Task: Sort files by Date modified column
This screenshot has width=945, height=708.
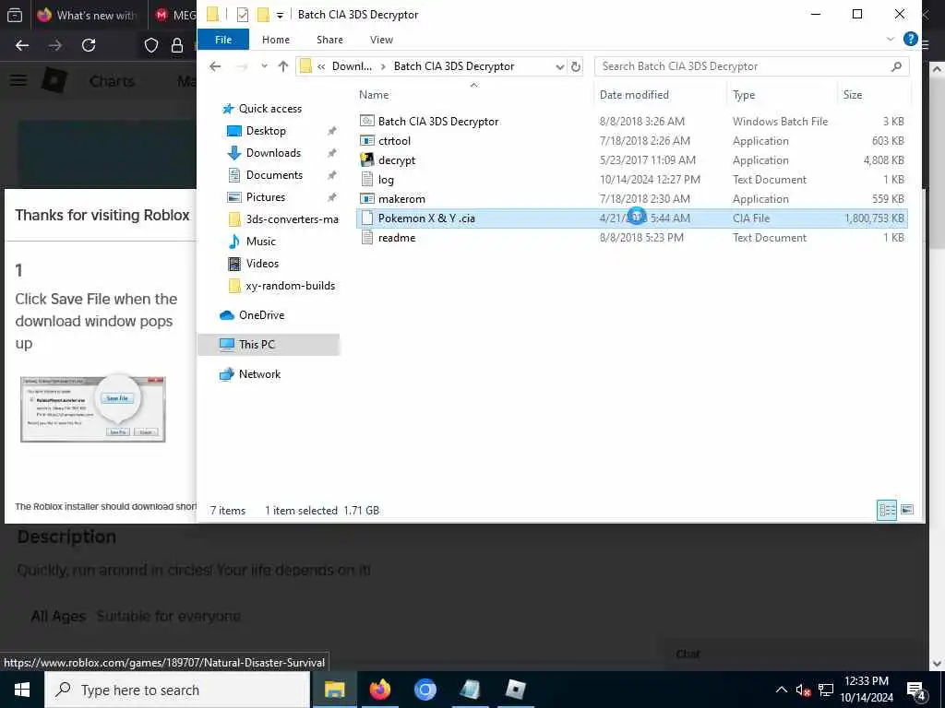Action: click(x=634, y=95)
